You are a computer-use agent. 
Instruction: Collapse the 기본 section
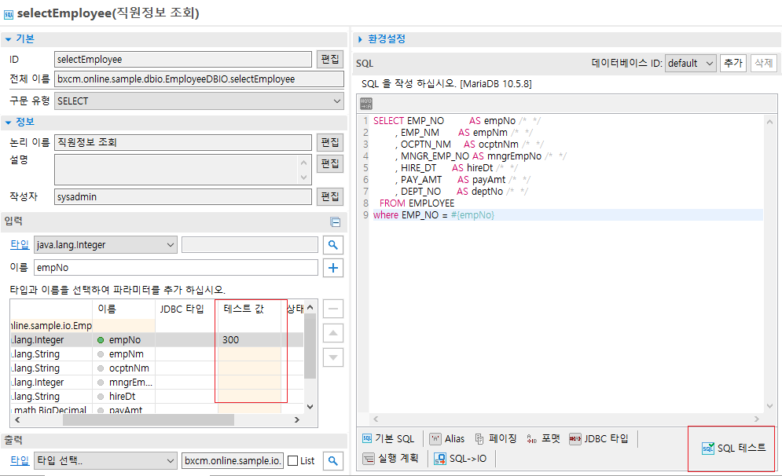point(8,38)
